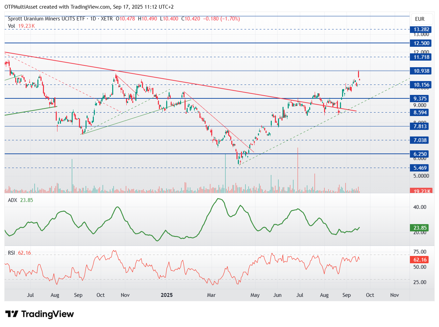Click the Jun label on time axis

[x=277, y=295]
